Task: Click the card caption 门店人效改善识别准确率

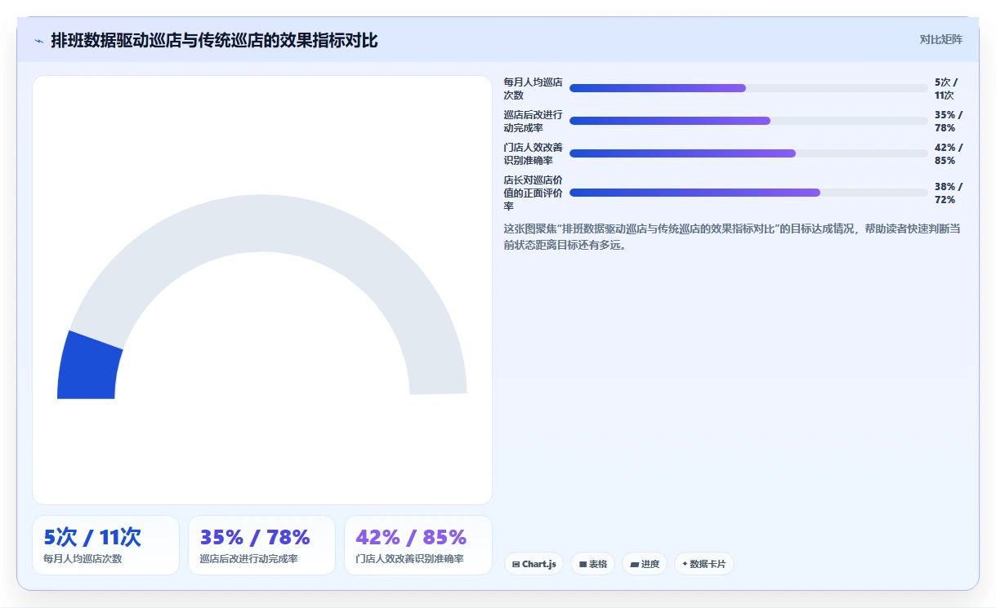Action: tap(409, 559)
